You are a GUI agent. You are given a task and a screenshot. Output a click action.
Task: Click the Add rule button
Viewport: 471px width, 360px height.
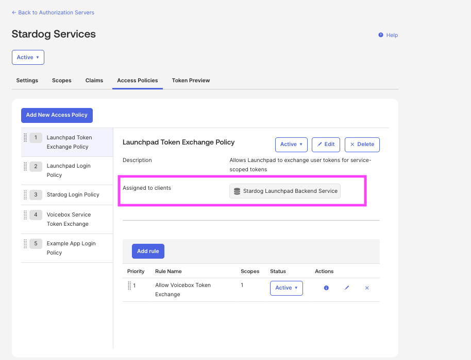148,251
